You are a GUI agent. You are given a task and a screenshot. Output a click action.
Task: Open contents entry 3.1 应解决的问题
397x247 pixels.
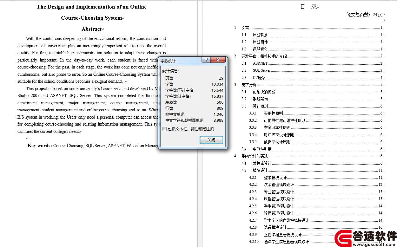[312, 92]
